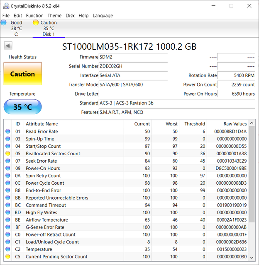The image size is (259, 265).
Task: Open the Edit menu
Action: point(18,16)
